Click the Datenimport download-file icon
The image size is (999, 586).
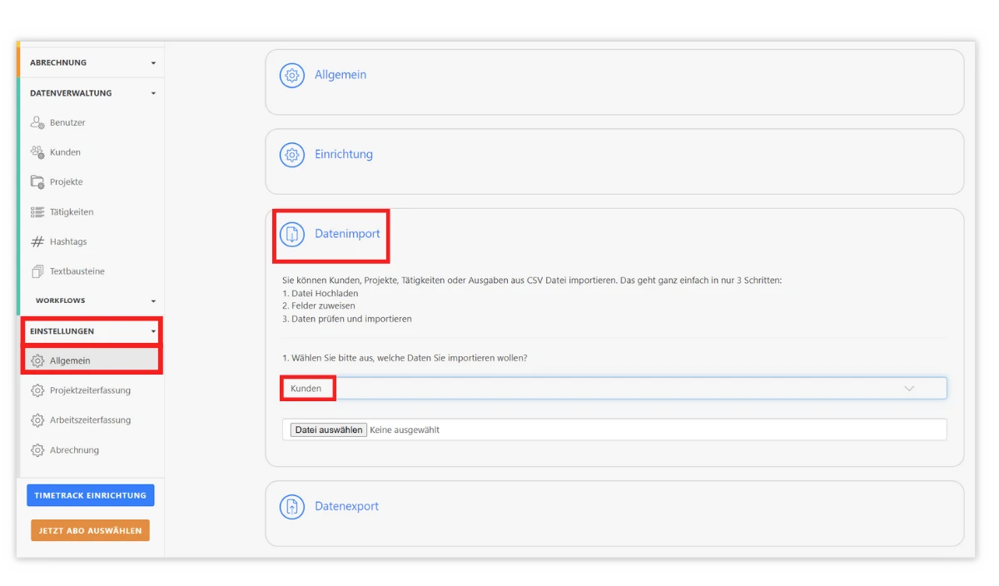292,235
